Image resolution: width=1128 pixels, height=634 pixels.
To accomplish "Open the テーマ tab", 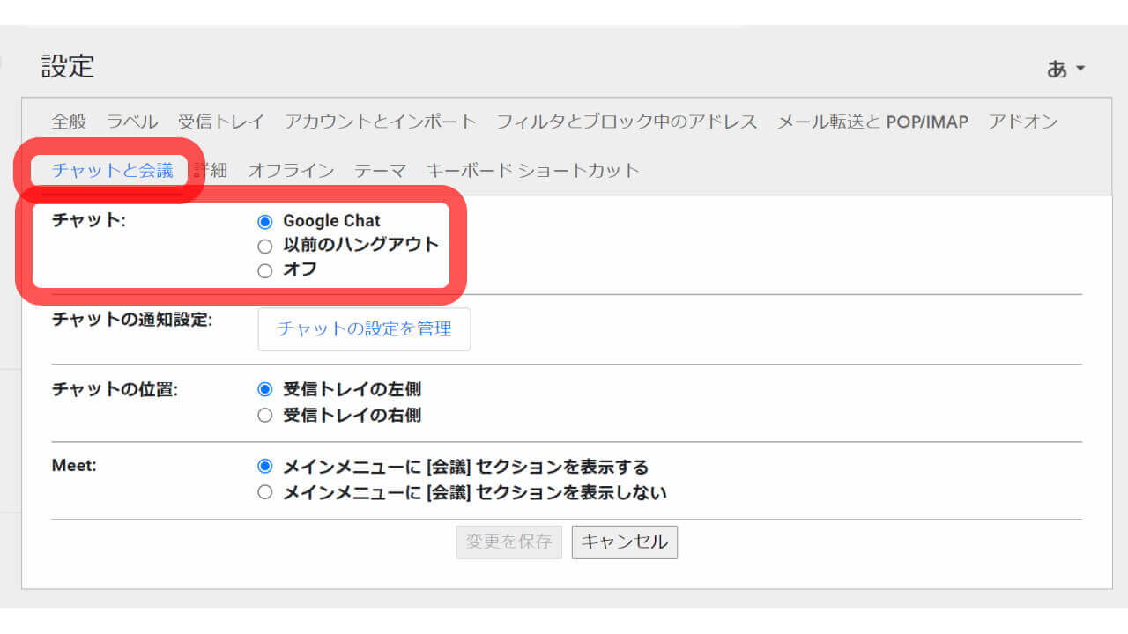I will tap(380, 170).
